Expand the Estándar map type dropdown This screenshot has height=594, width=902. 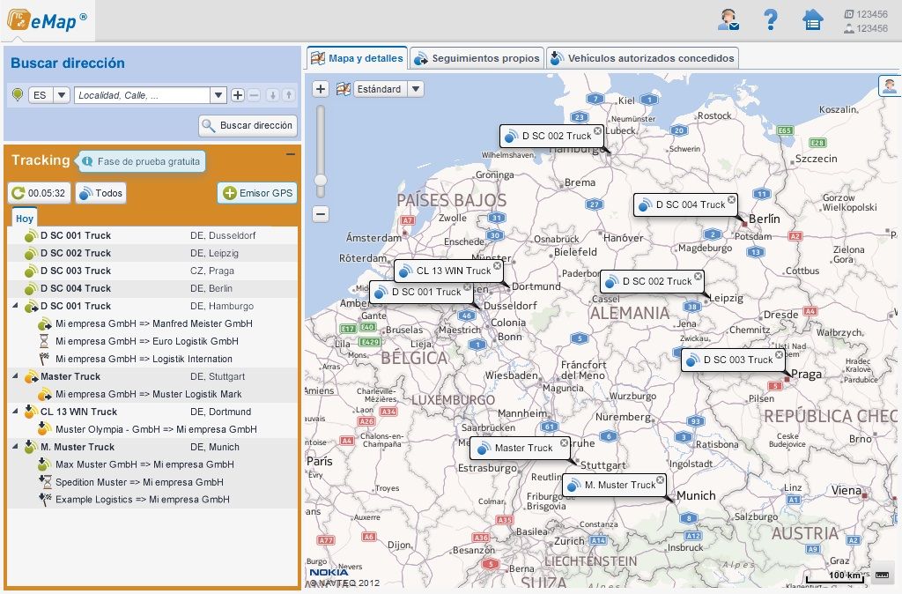click(416, 89)
